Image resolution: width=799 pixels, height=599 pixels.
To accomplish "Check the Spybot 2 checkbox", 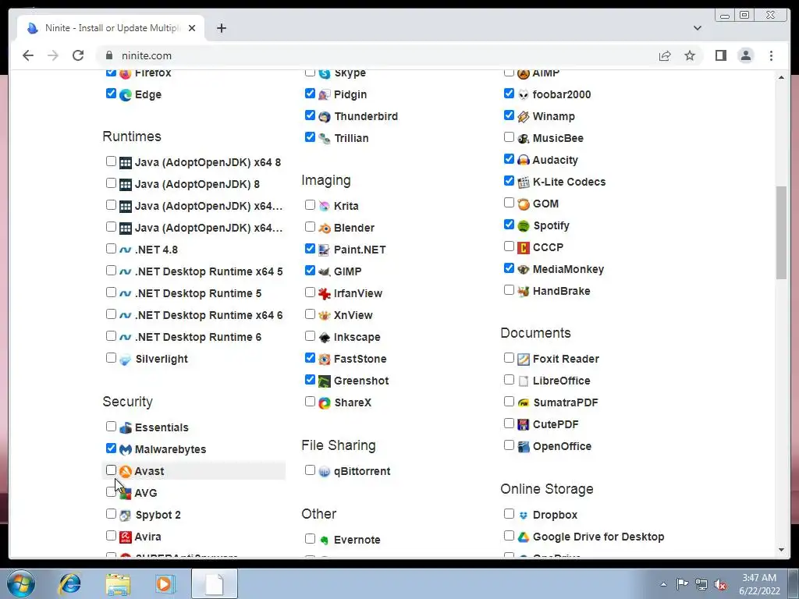I will click(x=111, y=513).
